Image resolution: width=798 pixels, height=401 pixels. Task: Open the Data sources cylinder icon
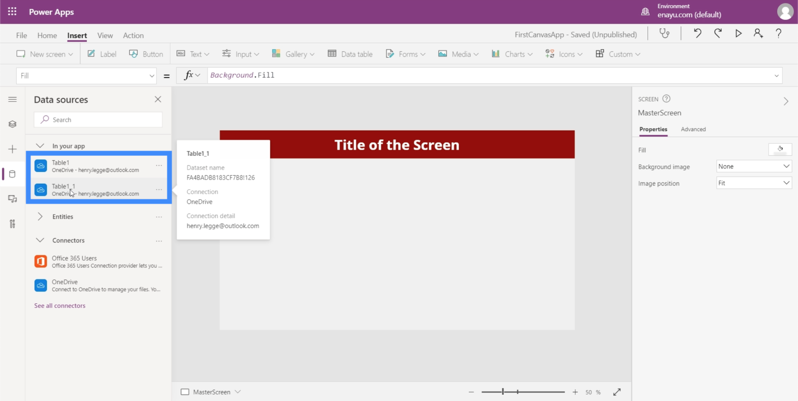(x=13, y=174)
